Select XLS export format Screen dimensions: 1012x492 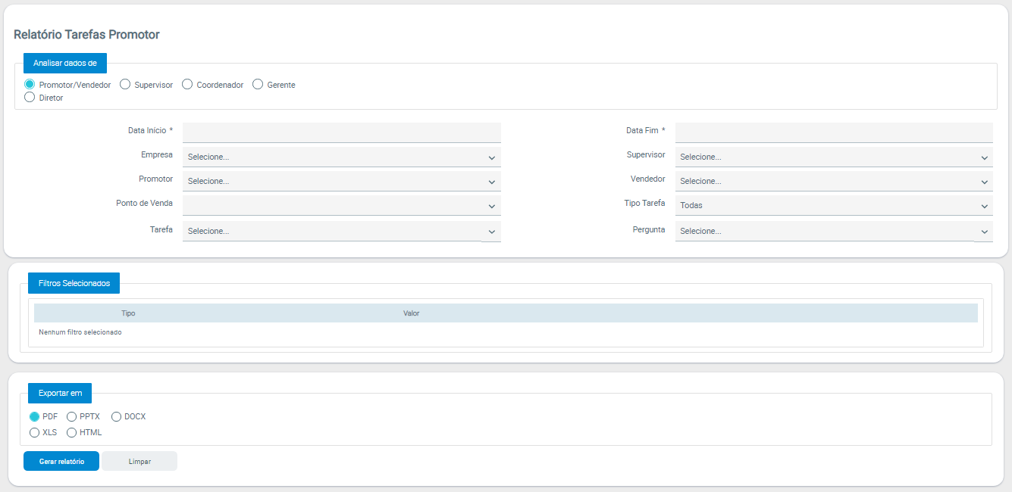click(x=35, y=432)
